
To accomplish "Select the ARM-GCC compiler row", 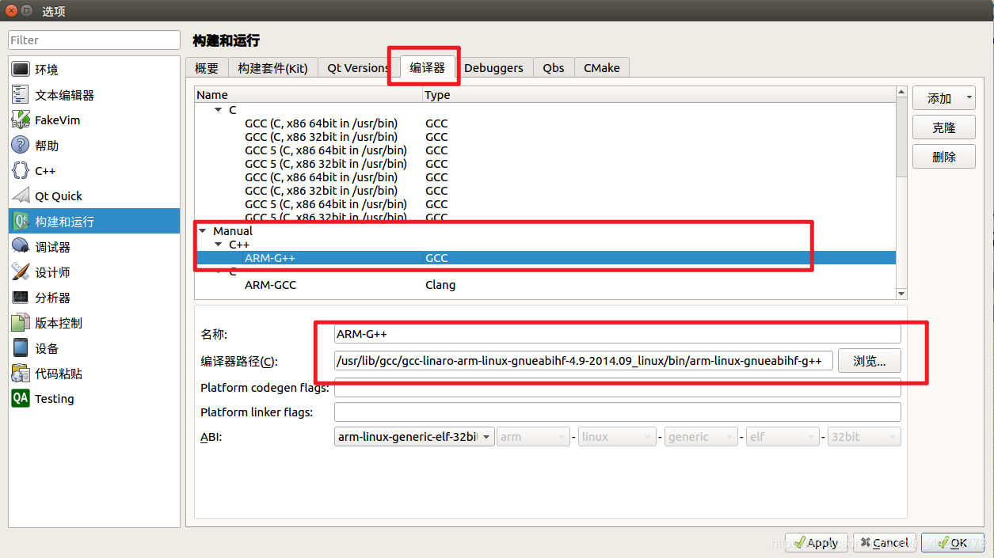I will tap(545, 285).
